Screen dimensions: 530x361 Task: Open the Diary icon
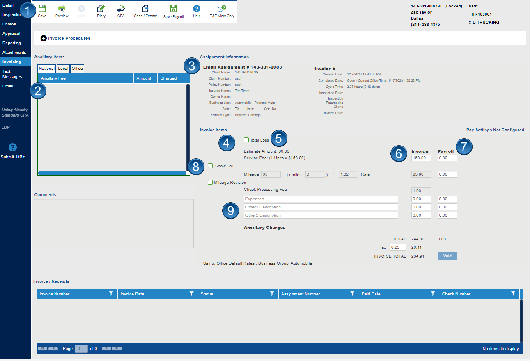coord(101,11)
